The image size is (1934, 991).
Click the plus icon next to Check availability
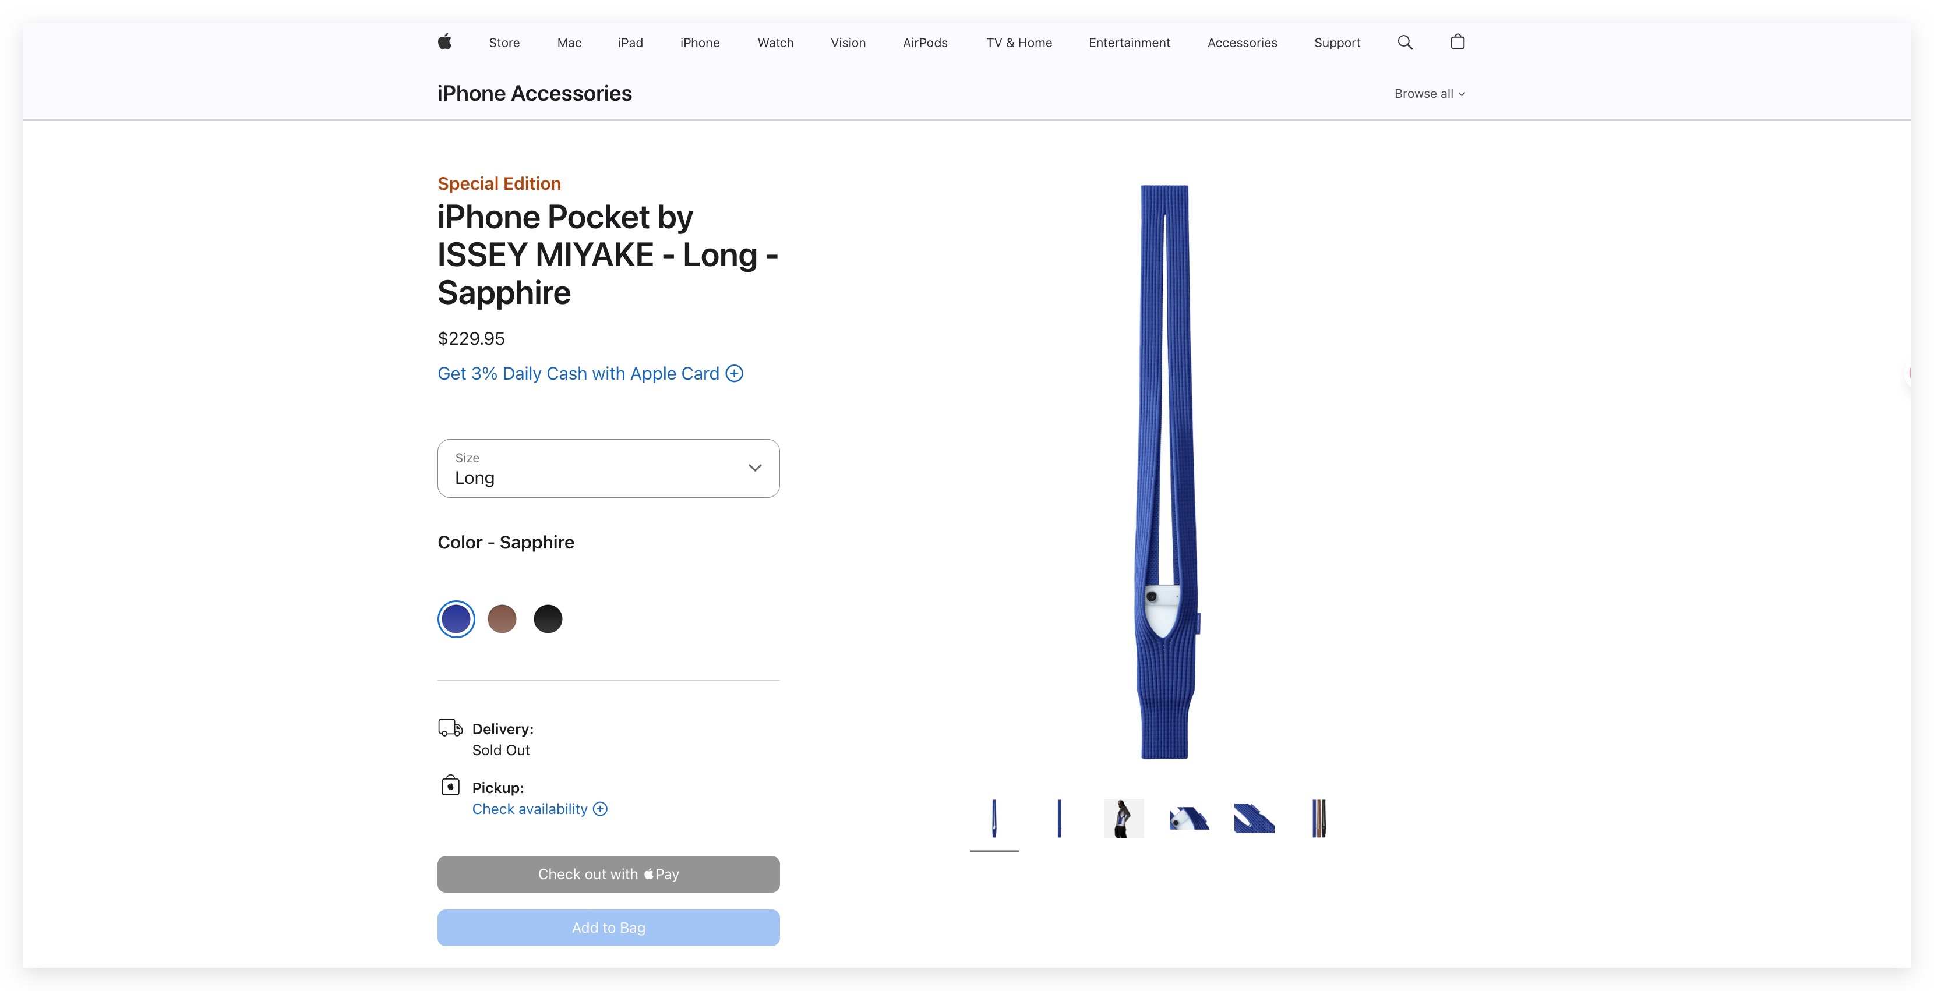point(600,809)
